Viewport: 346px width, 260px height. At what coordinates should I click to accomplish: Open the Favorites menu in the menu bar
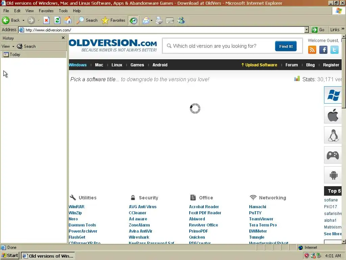click(x=46, y=10)
